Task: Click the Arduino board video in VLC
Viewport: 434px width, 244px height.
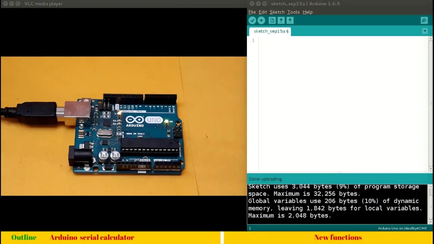Action: click(123, 126)
